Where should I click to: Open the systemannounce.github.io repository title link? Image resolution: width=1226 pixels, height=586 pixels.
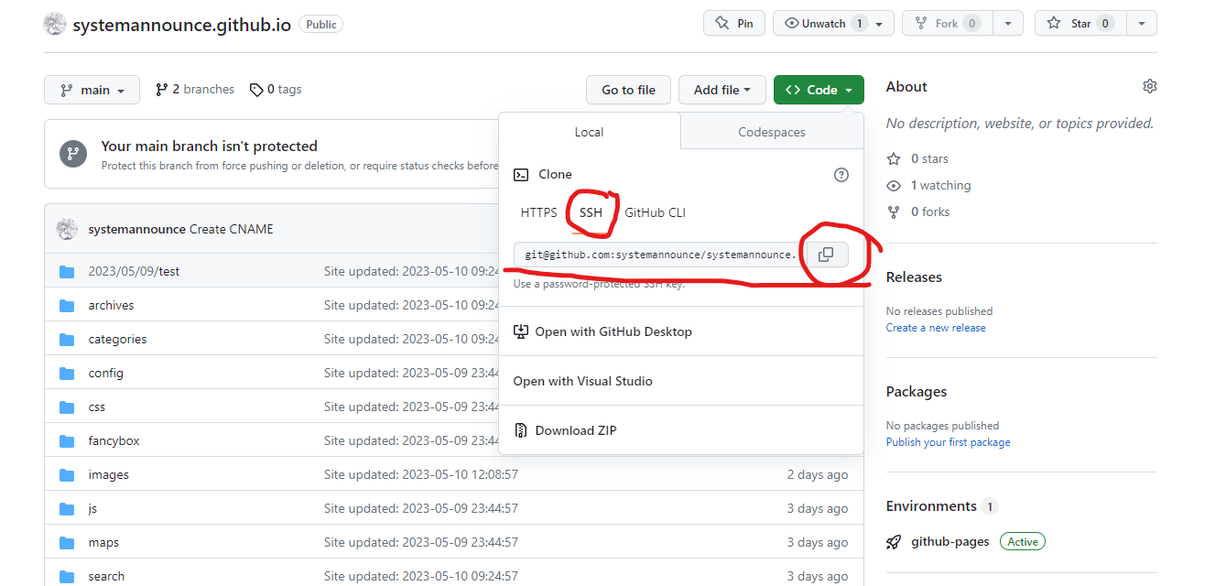pyautogui.click(x=181, y=25)
